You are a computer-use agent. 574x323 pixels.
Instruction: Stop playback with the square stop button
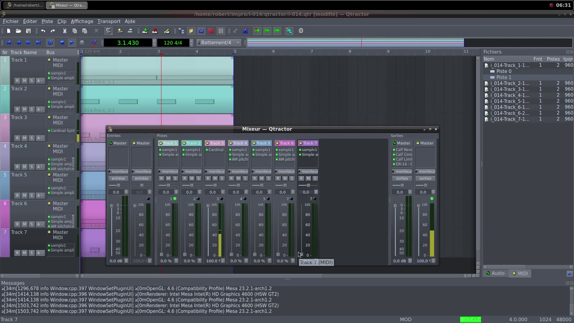62,43
